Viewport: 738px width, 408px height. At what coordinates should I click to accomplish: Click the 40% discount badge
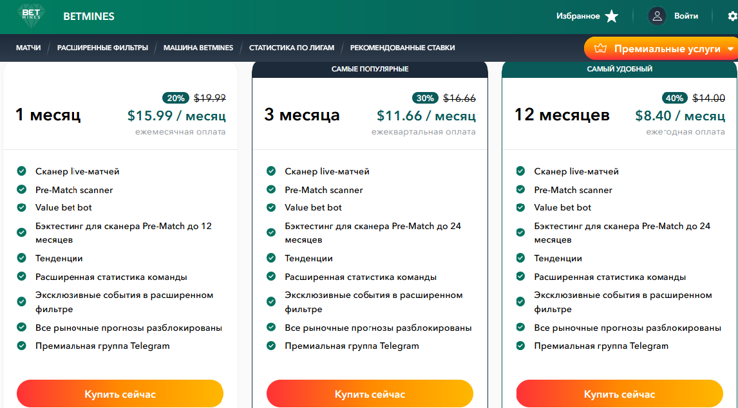point(674,98)
